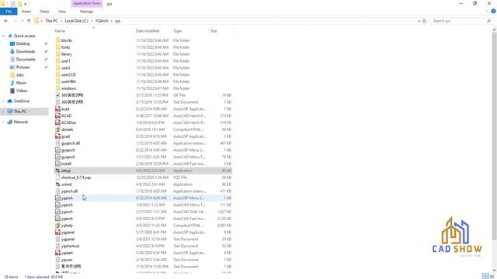Click the windows folder icon
The width and height of the screenshot is (497, 279).
click(57, 88)
